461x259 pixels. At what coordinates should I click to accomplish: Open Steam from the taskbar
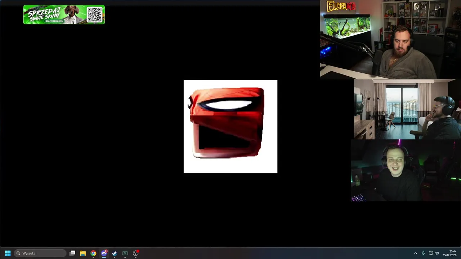tap(115, 253)
